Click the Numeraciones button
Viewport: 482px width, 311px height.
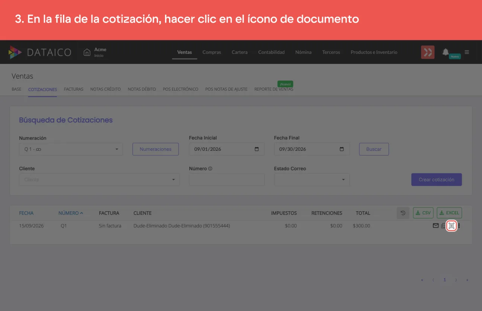coord(156,149)
